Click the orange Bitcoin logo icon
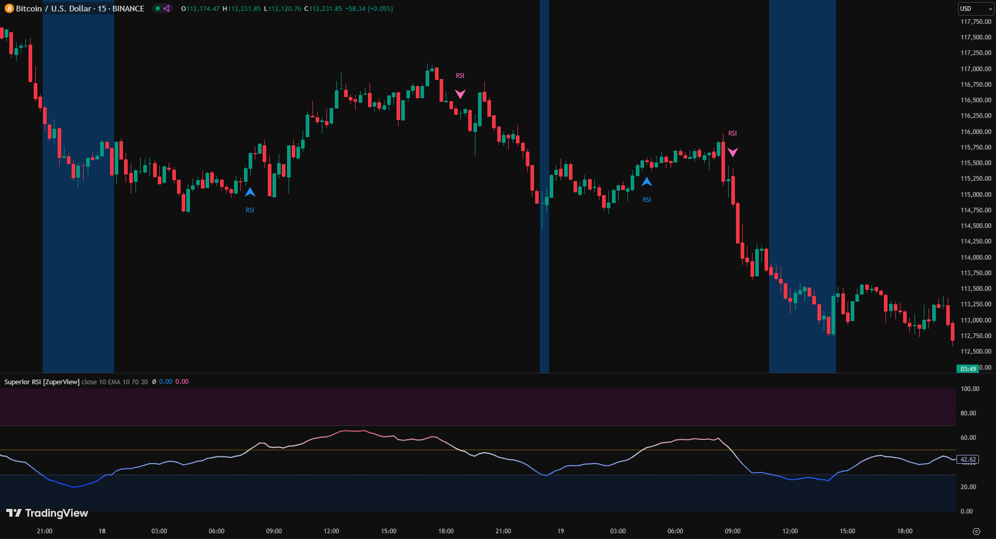 pyautogui.click(x=9, y=9)
